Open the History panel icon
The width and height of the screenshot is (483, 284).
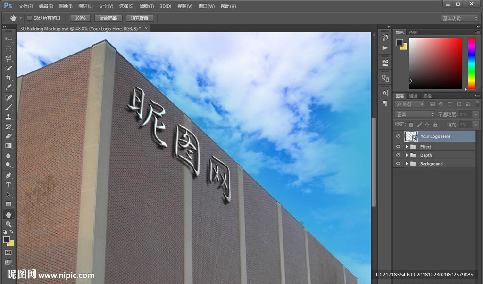point(385,38)
